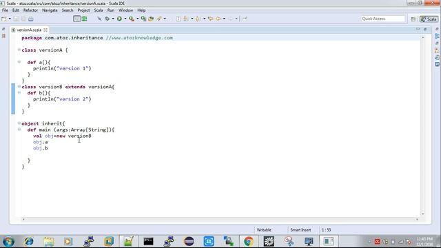This screenshot has width=441, height=248.
Task: Click the editor vertical scrollbar
Action: [x=422, y=125]
